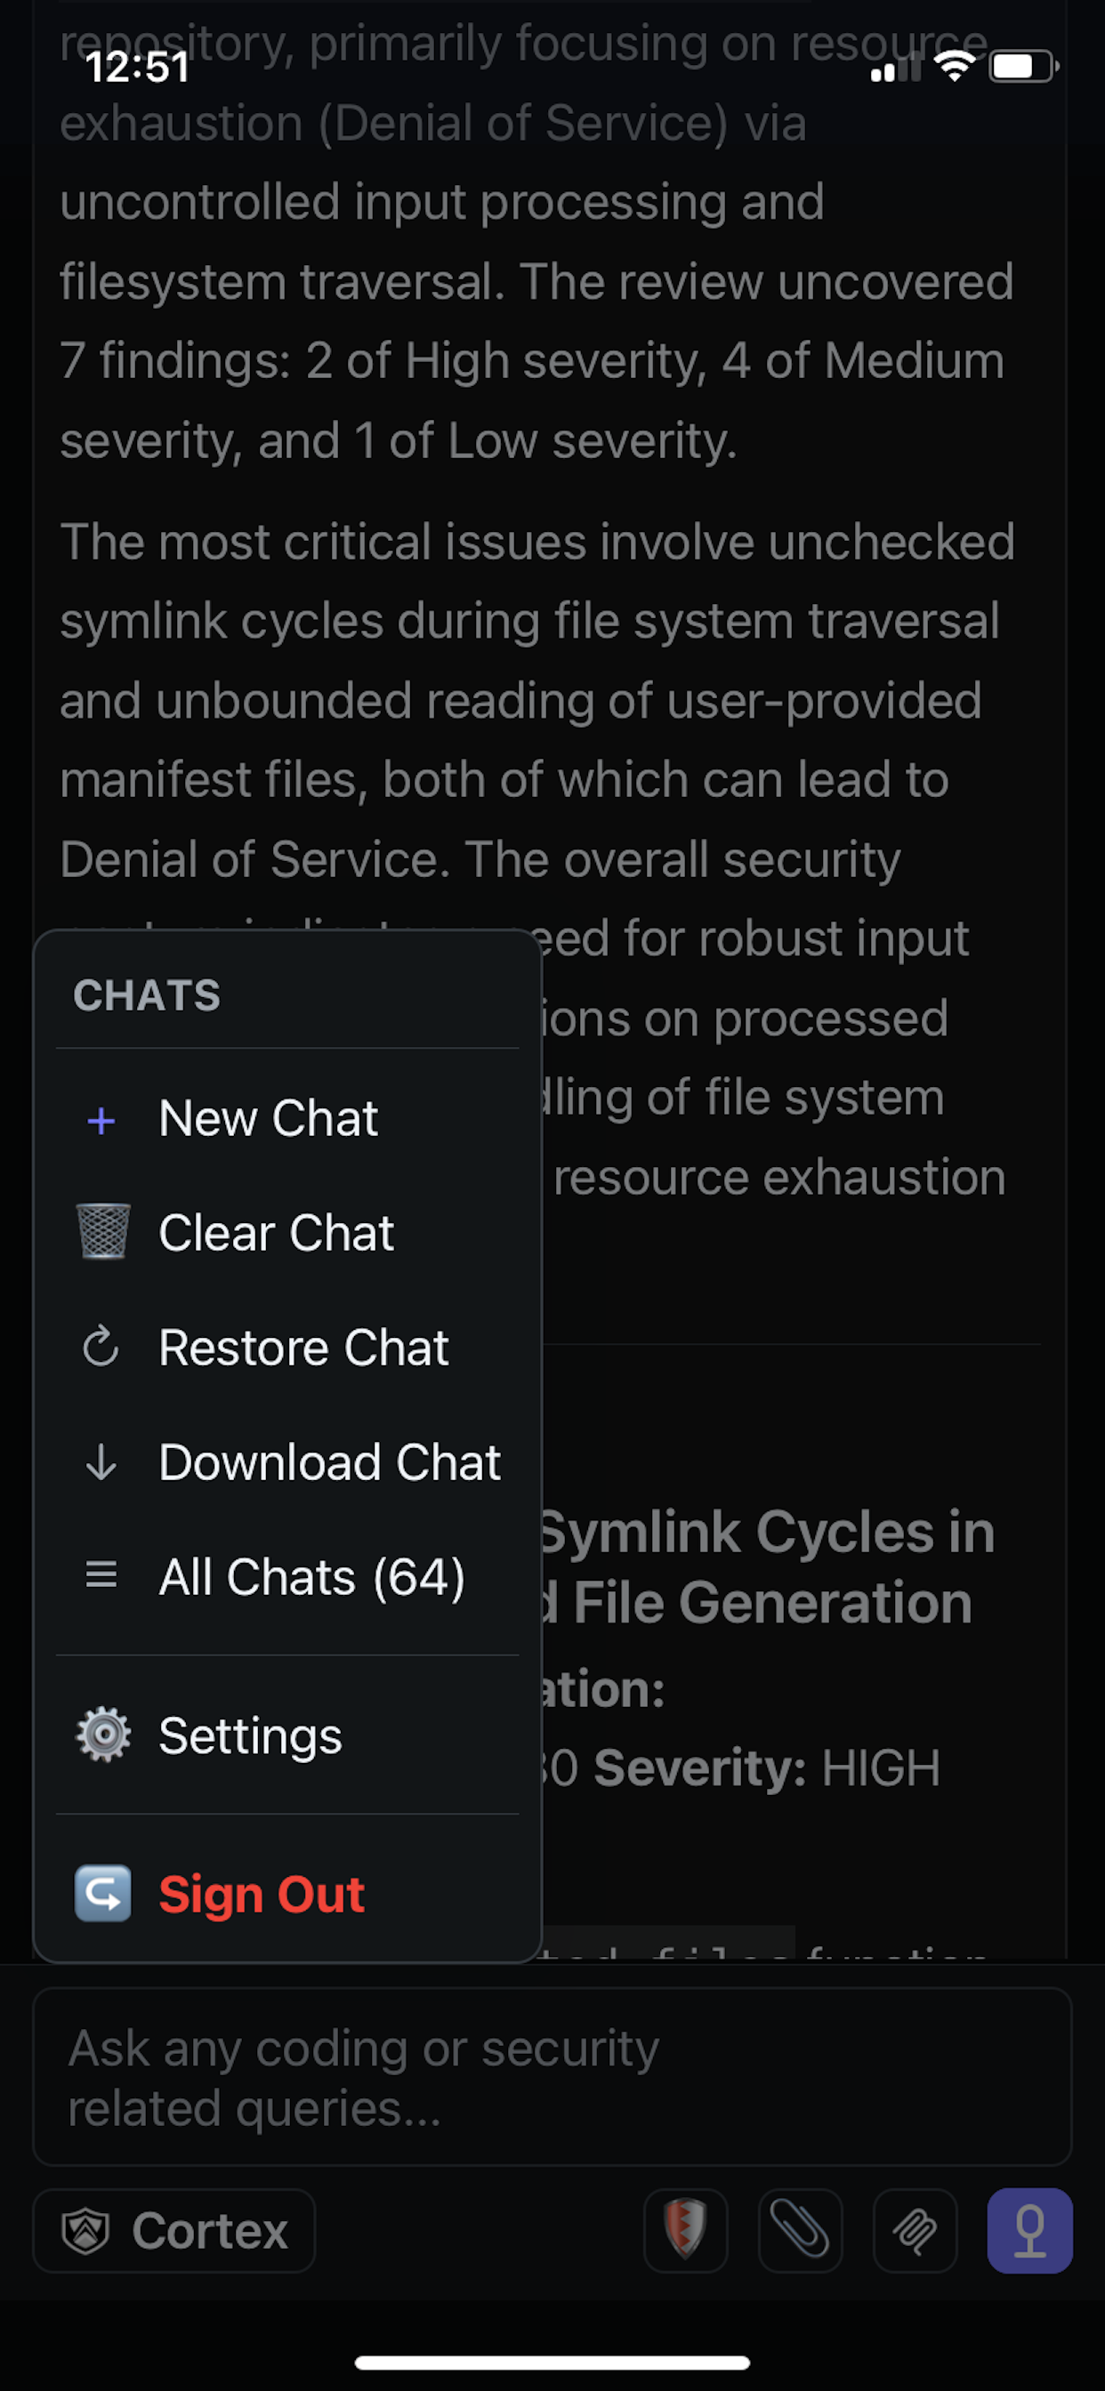Focus the Ask any coding query field
The image size is (1105, 2391).
click(x=552, y=2077)
